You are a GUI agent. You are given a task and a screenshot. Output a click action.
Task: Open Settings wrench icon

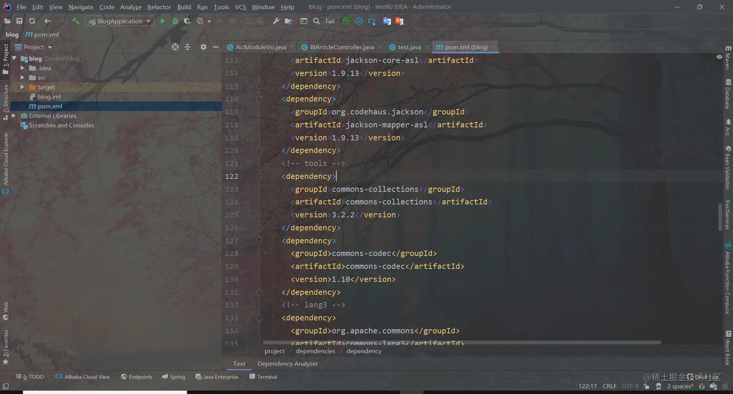click(276, 21)
